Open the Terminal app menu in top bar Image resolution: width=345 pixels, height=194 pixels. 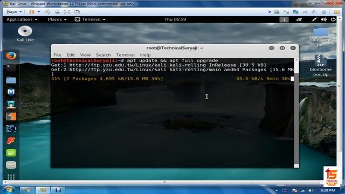90,19
